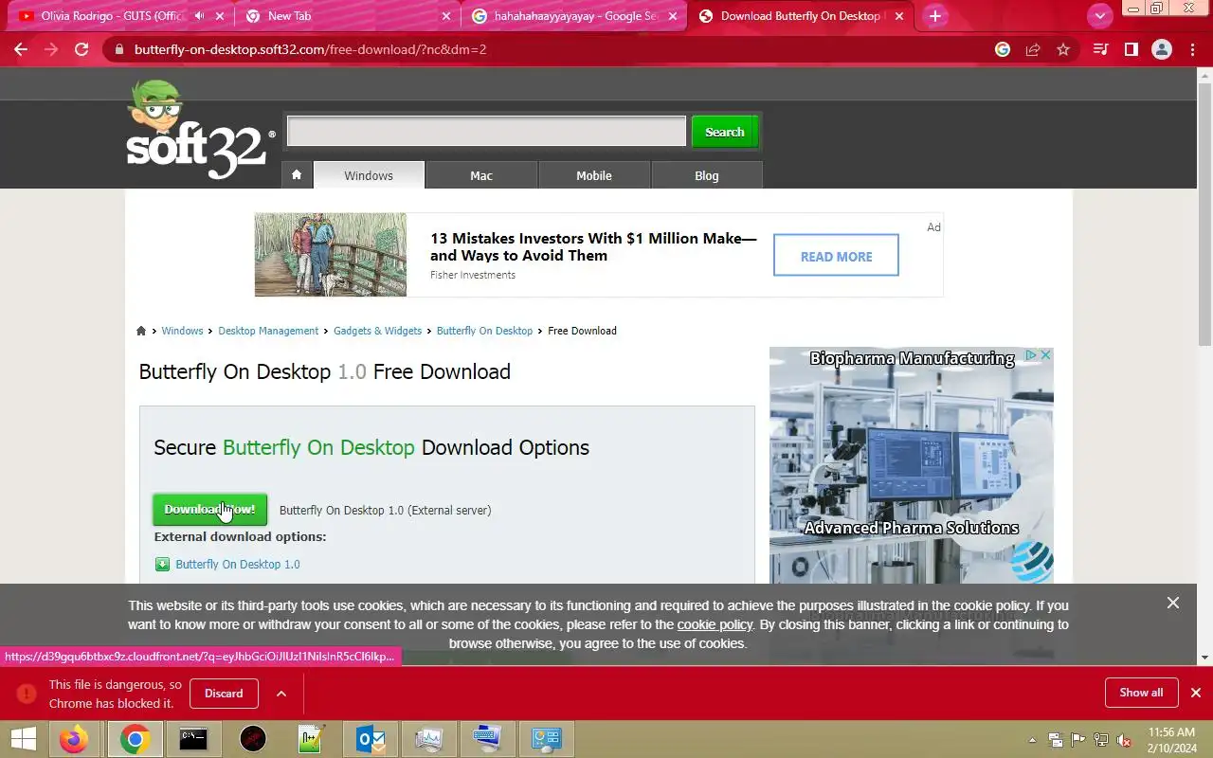Image resolution: width=1213 pixels, height=758 pixels.
Task: Click the green Download now! button
Action: pos(209,510)
